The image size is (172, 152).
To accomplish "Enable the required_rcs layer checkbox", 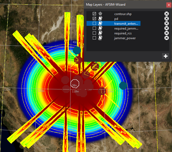I will [94, 33].
